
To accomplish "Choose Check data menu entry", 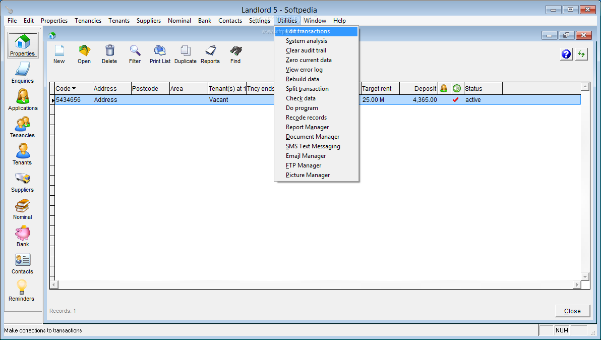I will point(316,98).
